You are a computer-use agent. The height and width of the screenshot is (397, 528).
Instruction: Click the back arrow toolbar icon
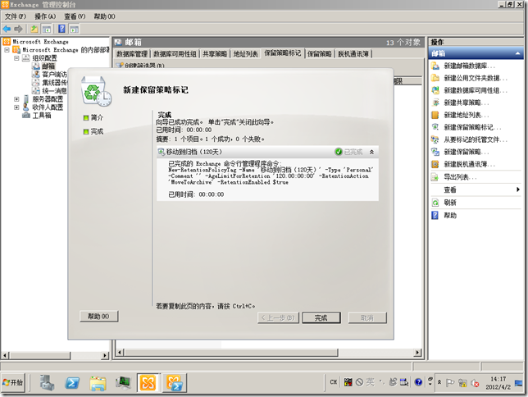pos(7,28)
